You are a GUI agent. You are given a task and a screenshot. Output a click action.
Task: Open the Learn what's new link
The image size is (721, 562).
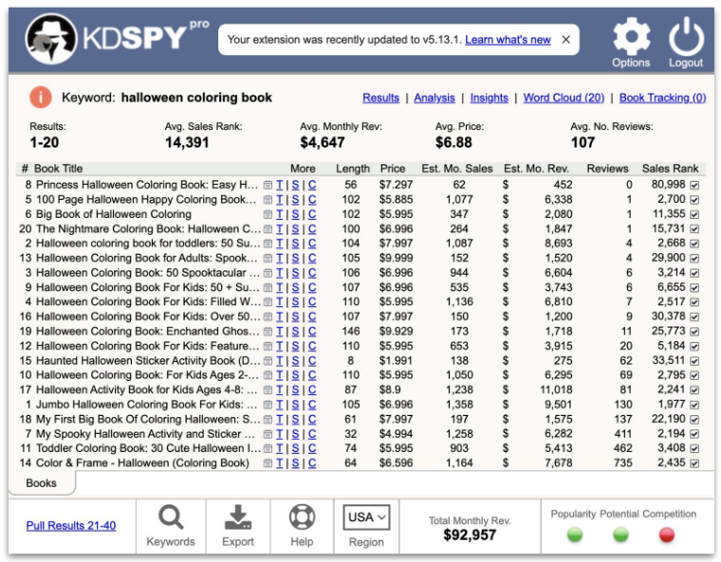[x=508, y=40]
